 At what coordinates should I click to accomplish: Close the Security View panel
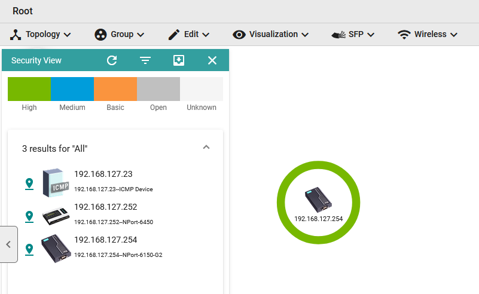(x=212, y=60)
